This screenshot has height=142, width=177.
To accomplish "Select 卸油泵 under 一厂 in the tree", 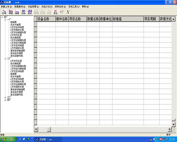I will 14,22.
